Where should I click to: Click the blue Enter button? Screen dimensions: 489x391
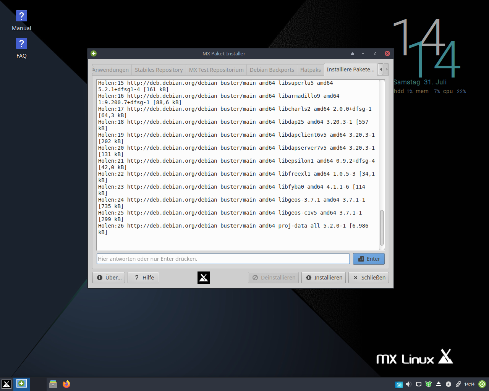click(369, 259)
